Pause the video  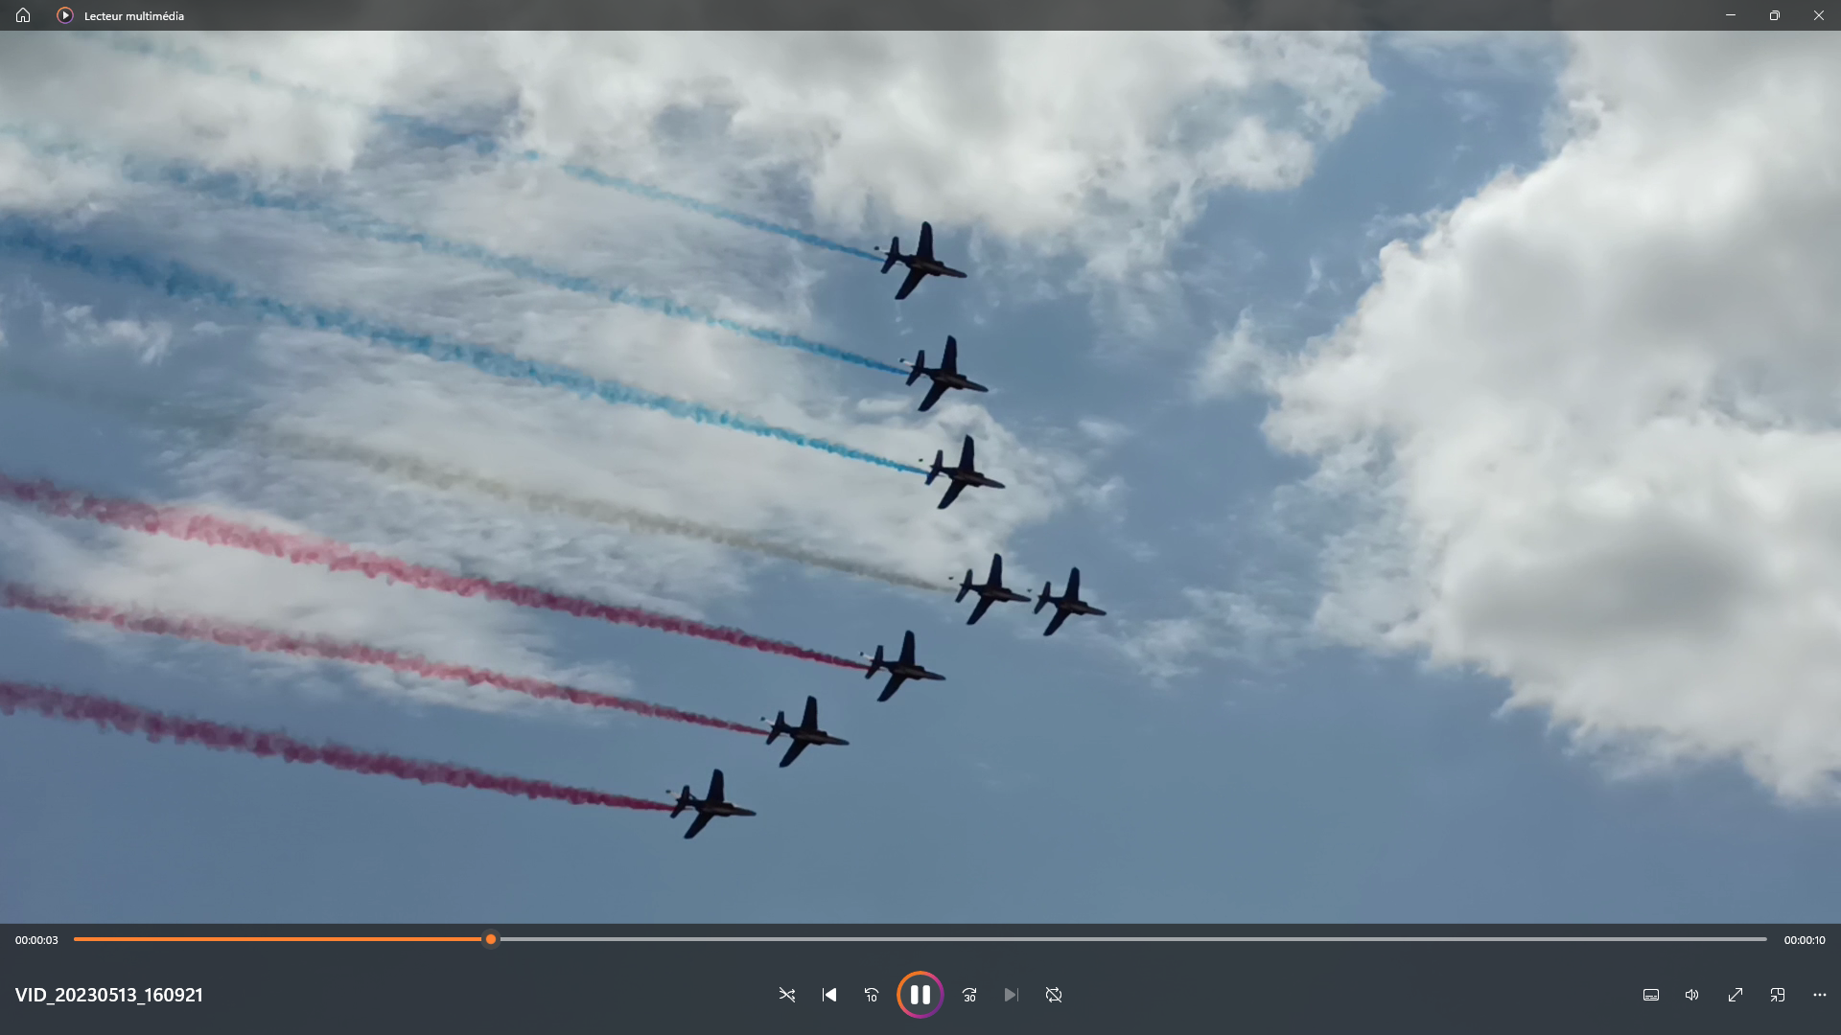click(x=920, y=995)
